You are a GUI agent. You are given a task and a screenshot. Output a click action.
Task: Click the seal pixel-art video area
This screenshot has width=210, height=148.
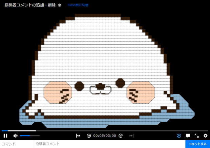tap(105, 71)
